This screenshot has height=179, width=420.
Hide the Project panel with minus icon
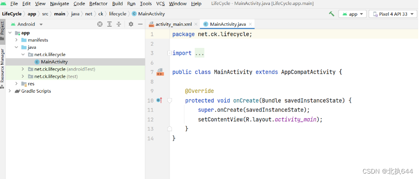pos(140,24)
